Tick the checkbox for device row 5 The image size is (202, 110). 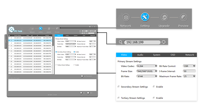pyautogui.click(x=9, y=48)
